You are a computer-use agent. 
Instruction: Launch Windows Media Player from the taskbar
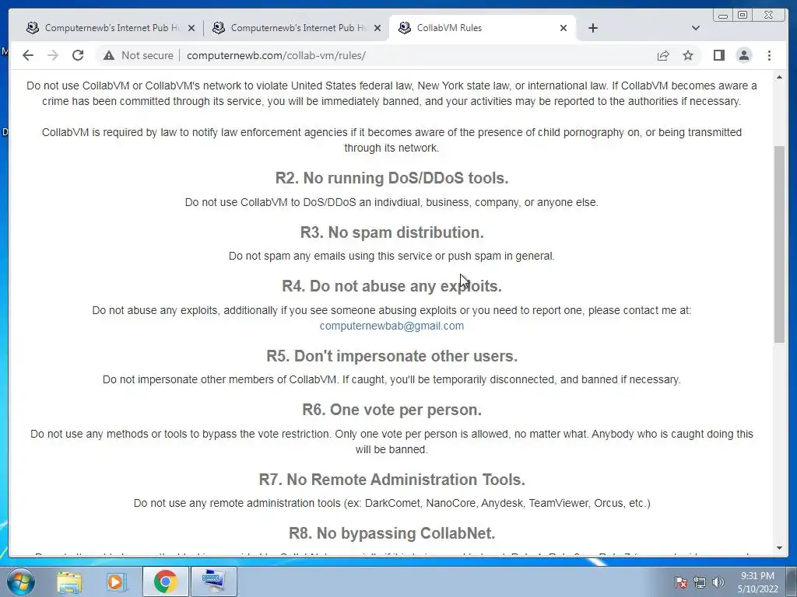tap(117, 581)
